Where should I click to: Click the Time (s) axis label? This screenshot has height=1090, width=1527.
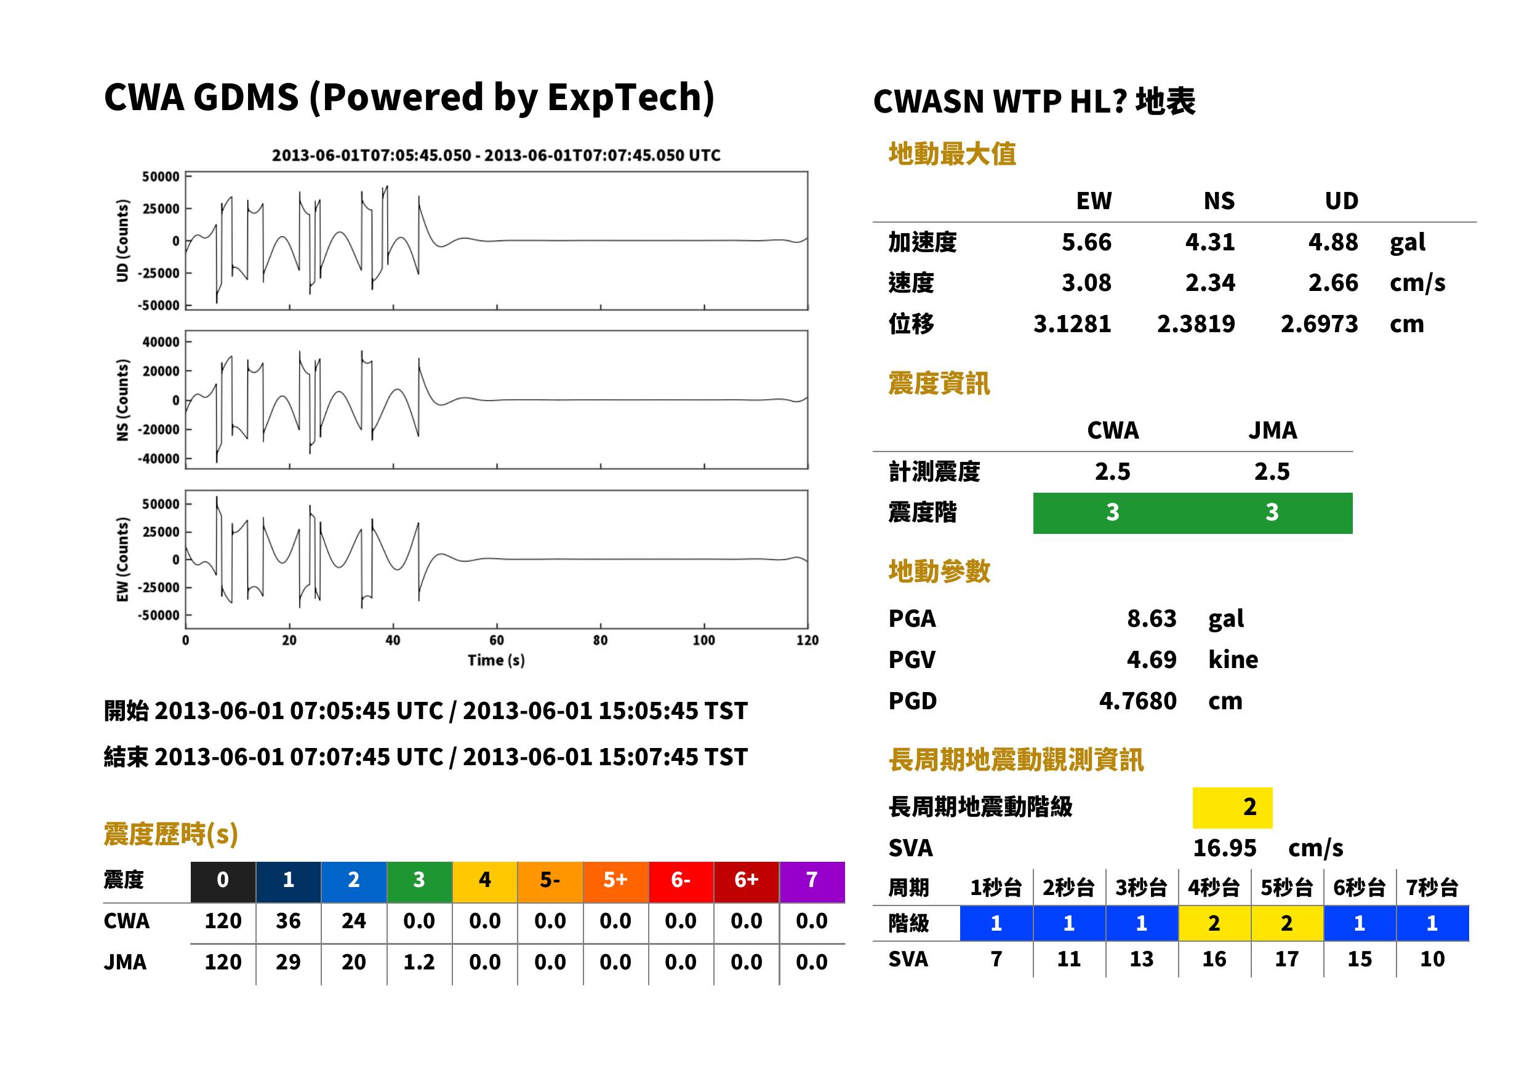496,661
